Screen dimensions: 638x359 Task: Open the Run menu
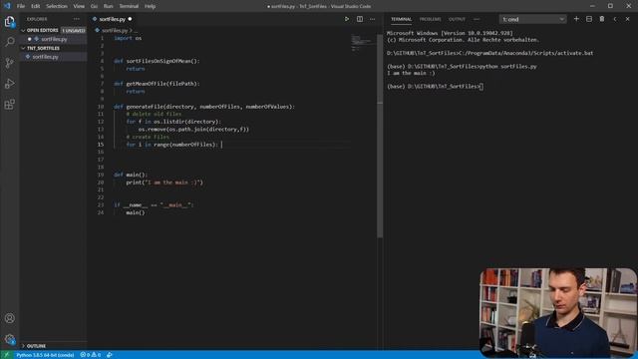tap(109, 6)
